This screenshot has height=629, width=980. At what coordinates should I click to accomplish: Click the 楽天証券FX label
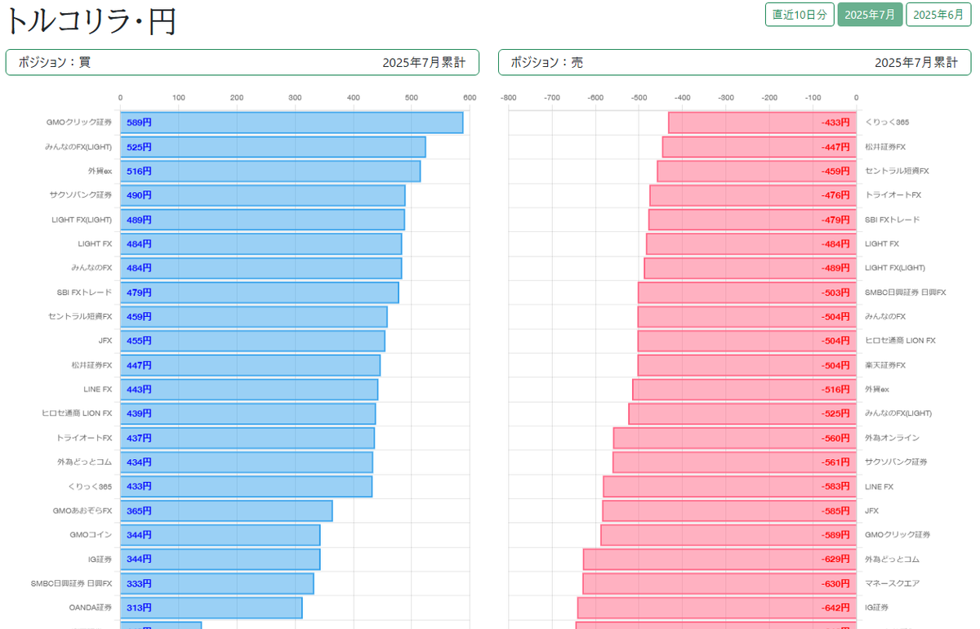885,365
